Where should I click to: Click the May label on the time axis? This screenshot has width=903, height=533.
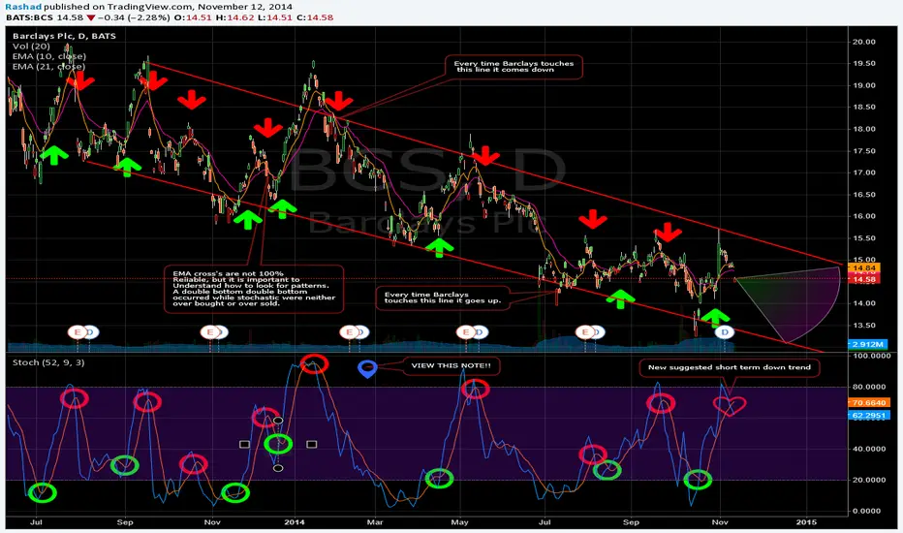point(459,522)
